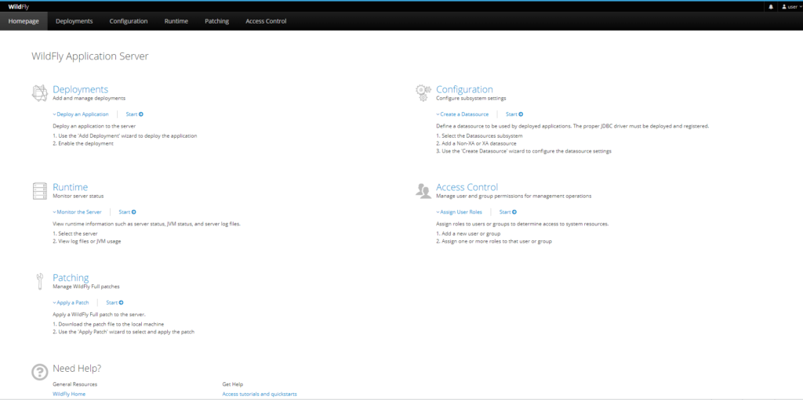Collapse the 'Assign User Roles' section
Viewport: 803px width, 400px height.
pyautogui.click(x=459, y=212)
